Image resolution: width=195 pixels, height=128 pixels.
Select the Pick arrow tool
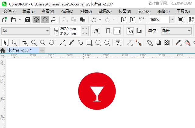(x=5, y=43)
